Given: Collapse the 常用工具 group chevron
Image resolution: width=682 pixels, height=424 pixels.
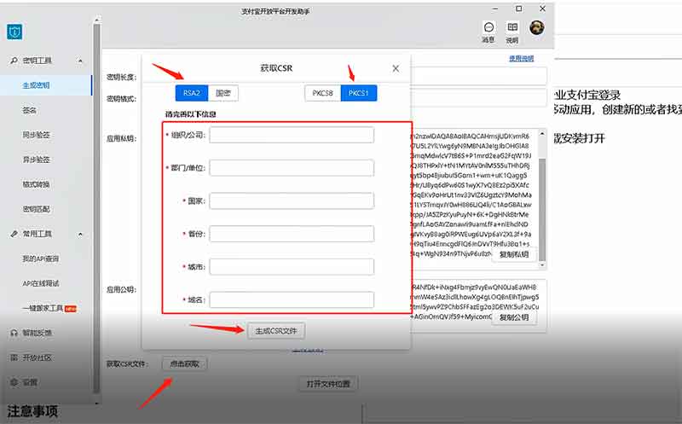Looking at the screenshot, I should [80, 235].
